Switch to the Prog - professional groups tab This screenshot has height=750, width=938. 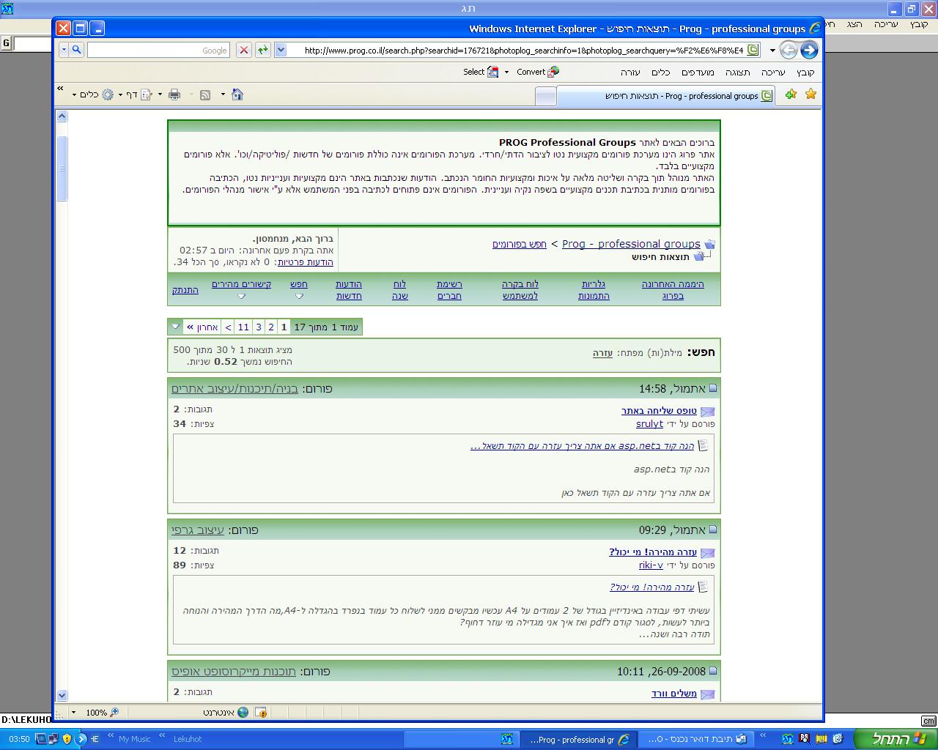click(x=666, y=96)
